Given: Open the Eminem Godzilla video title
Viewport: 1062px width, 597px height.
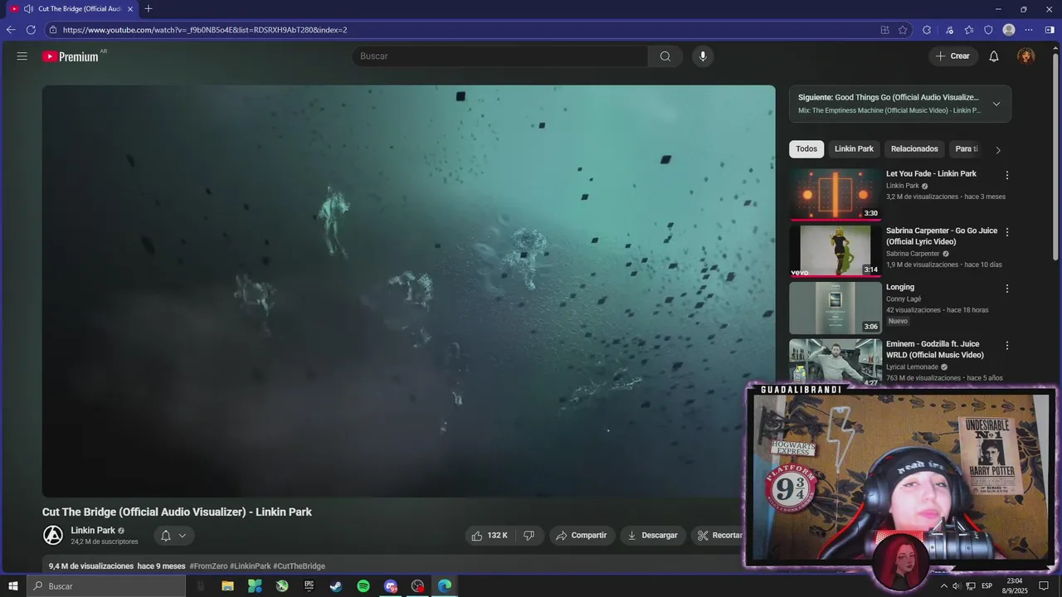Looking at the screenshot, I should tap(935, 349).
